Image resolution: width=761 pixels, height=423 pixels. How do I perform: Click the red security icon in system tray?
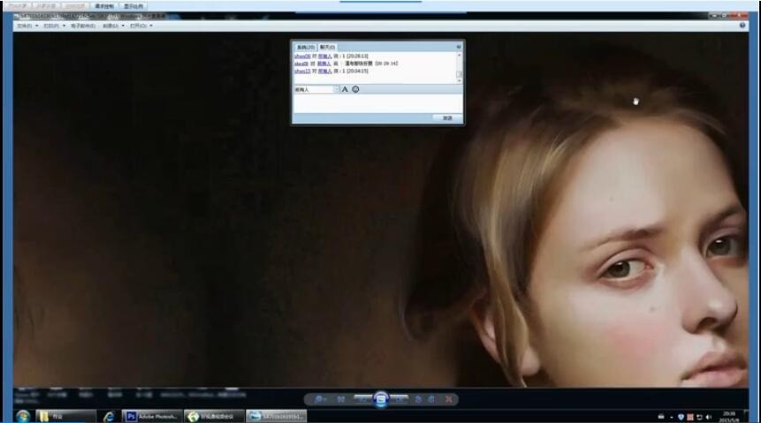tap(690, 417)
